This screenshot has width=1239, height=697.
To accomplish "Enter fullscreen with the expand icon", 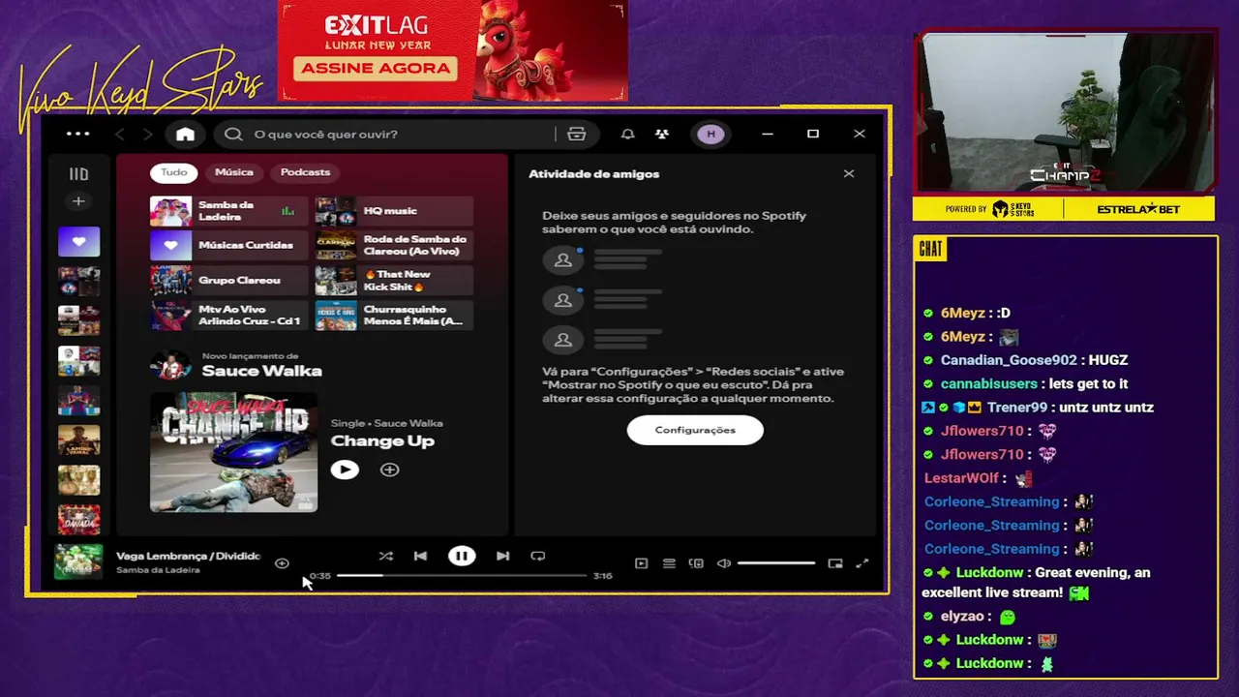I will coord(862,563).
